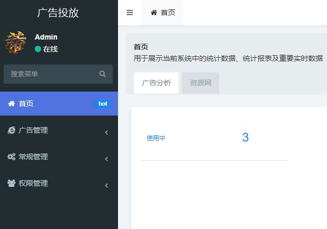The width and height of the screenshot is (327, 229).
Task: Click the hamburger menu toggle icon
Action: tap(130, 12)
